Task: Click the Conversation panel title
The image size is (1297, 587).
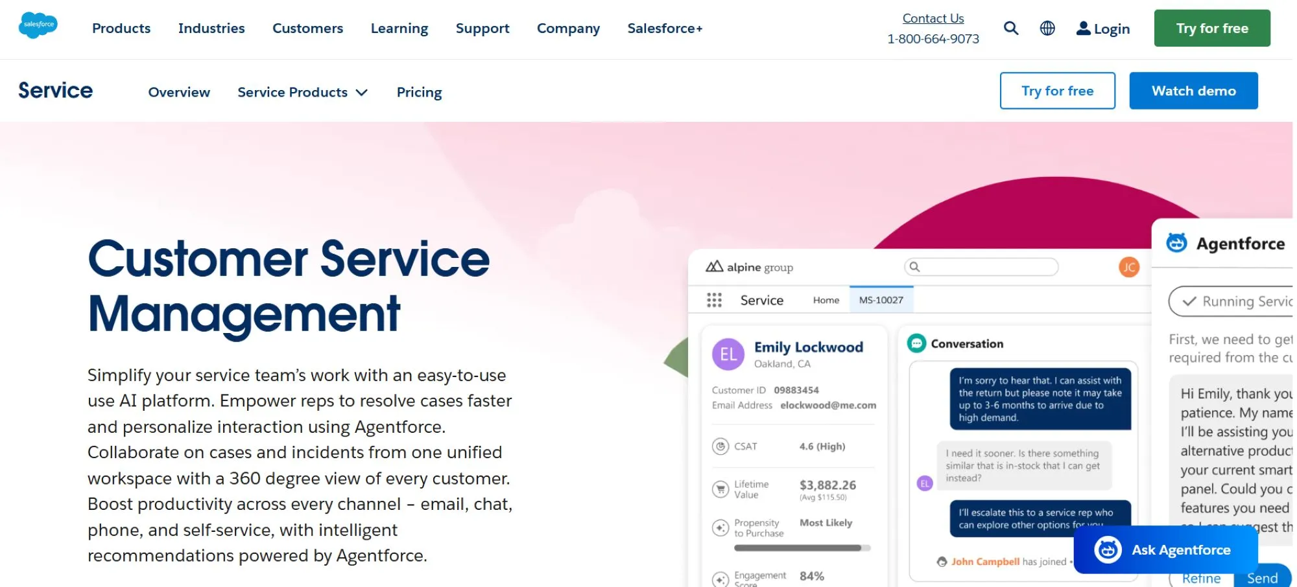Action: (967, 344)
